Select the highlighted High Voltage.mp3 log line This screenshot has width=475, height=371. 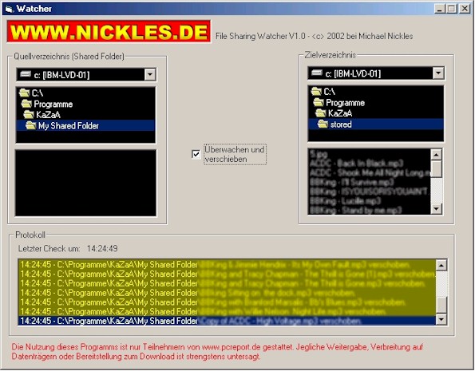click(227, 321)
